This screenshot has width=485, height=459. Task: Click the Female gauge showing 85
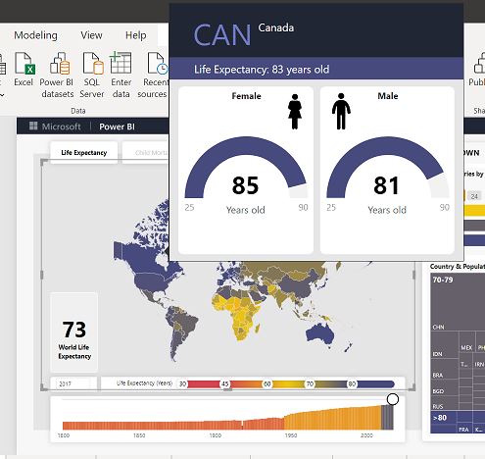246,168
